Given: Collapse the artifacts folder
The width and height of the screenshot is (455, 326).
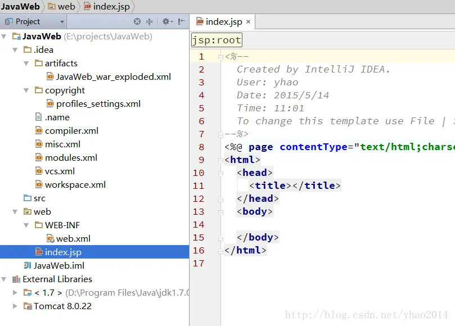Looking at the screenshot, I should (x=26, y=63).
